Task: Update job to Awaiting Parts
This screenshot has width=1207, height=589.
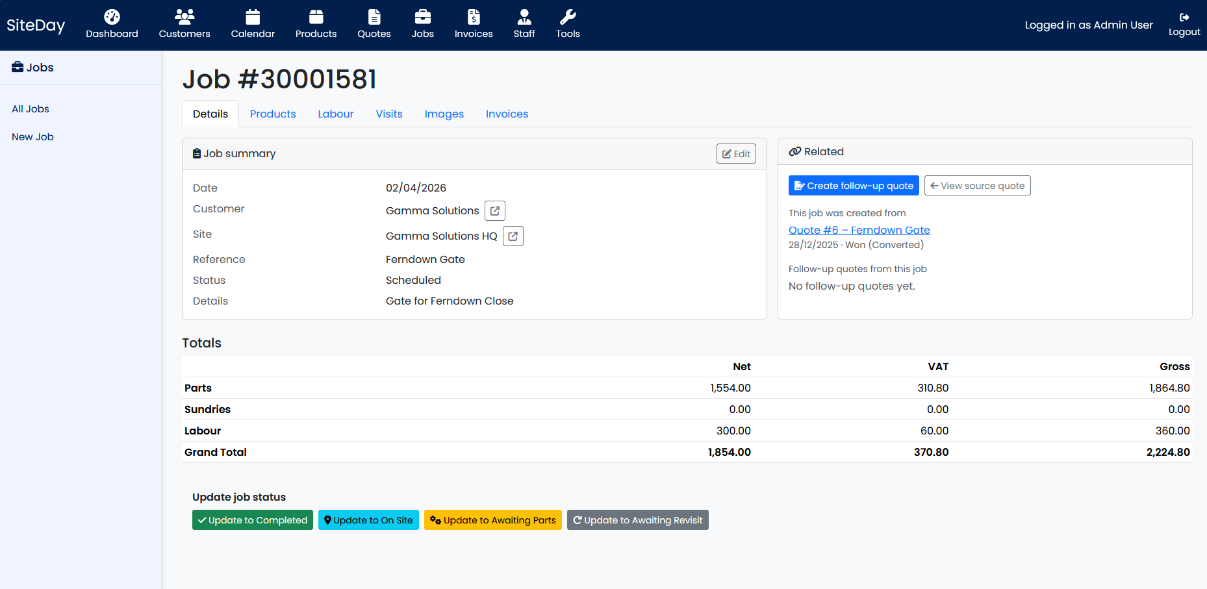Action: pos(493,520)
